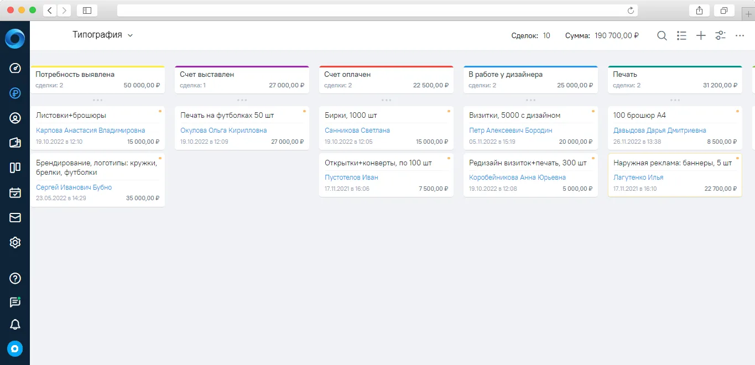
Task: Open the Открытки+конверты, по 100 шт deal
Action: coord(386,175)
